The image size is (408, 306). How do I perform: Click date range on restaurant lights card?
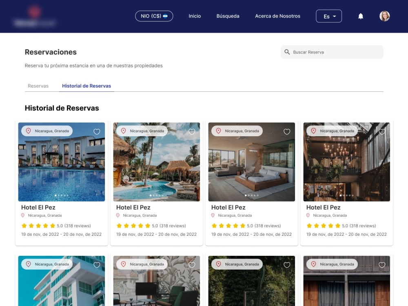pos(346,234)
